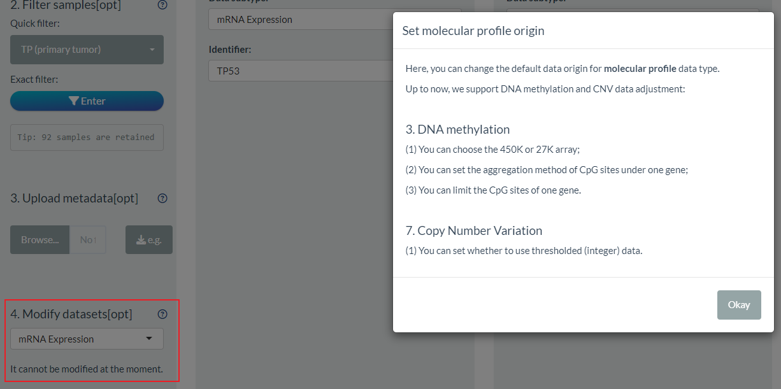
Task: Click the uploaded file name field beside Browse
Action: point(87,240)
